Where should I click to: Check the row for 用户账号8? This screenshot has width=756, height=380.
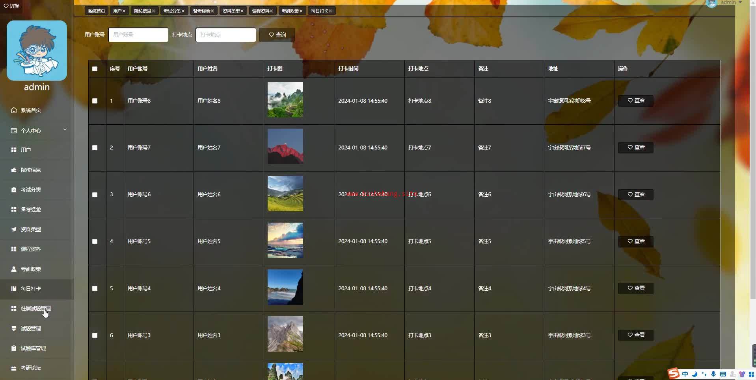point(95,101)
